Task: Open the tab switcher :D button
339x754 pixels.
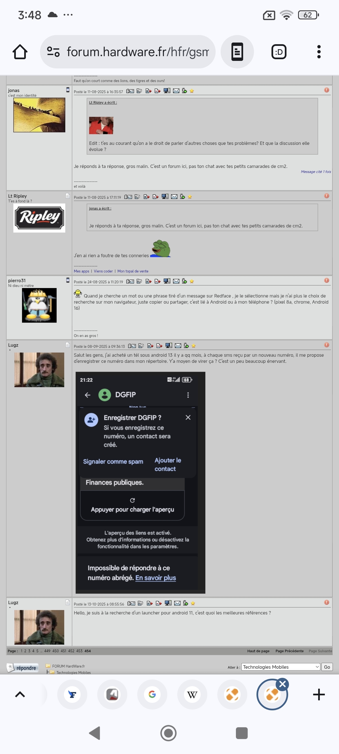Action: point(279,52)
